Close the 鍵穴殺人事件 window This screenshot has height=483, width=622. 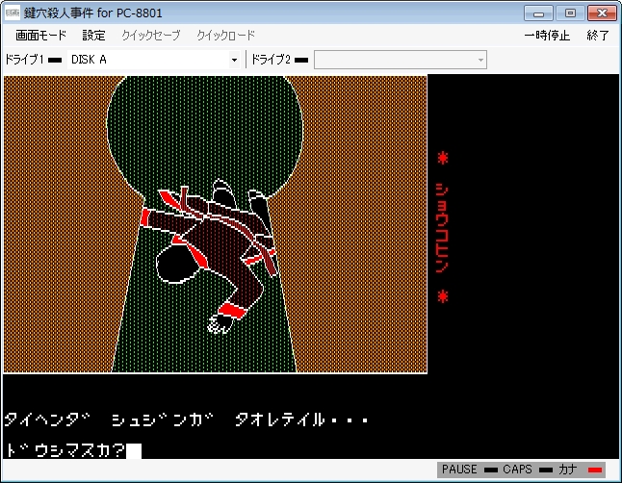(x=602, y=13)
